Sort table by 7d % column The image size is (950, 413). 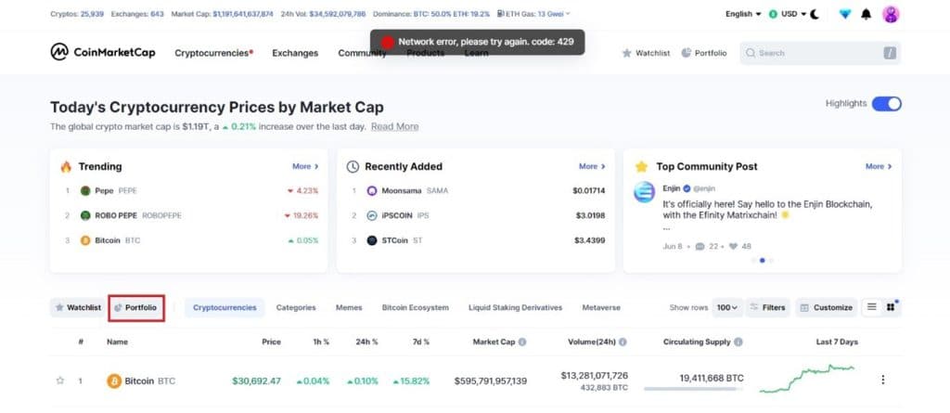(420, 342)
